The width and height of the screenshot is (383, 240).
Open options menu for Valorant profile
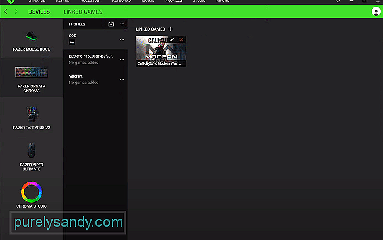[122, 80]
